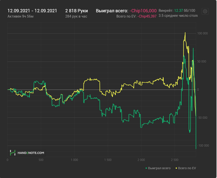The height and width of the screenshot is (178, 217).
Task: Open the graph settings gear icon
Action: tap(205, 11)
